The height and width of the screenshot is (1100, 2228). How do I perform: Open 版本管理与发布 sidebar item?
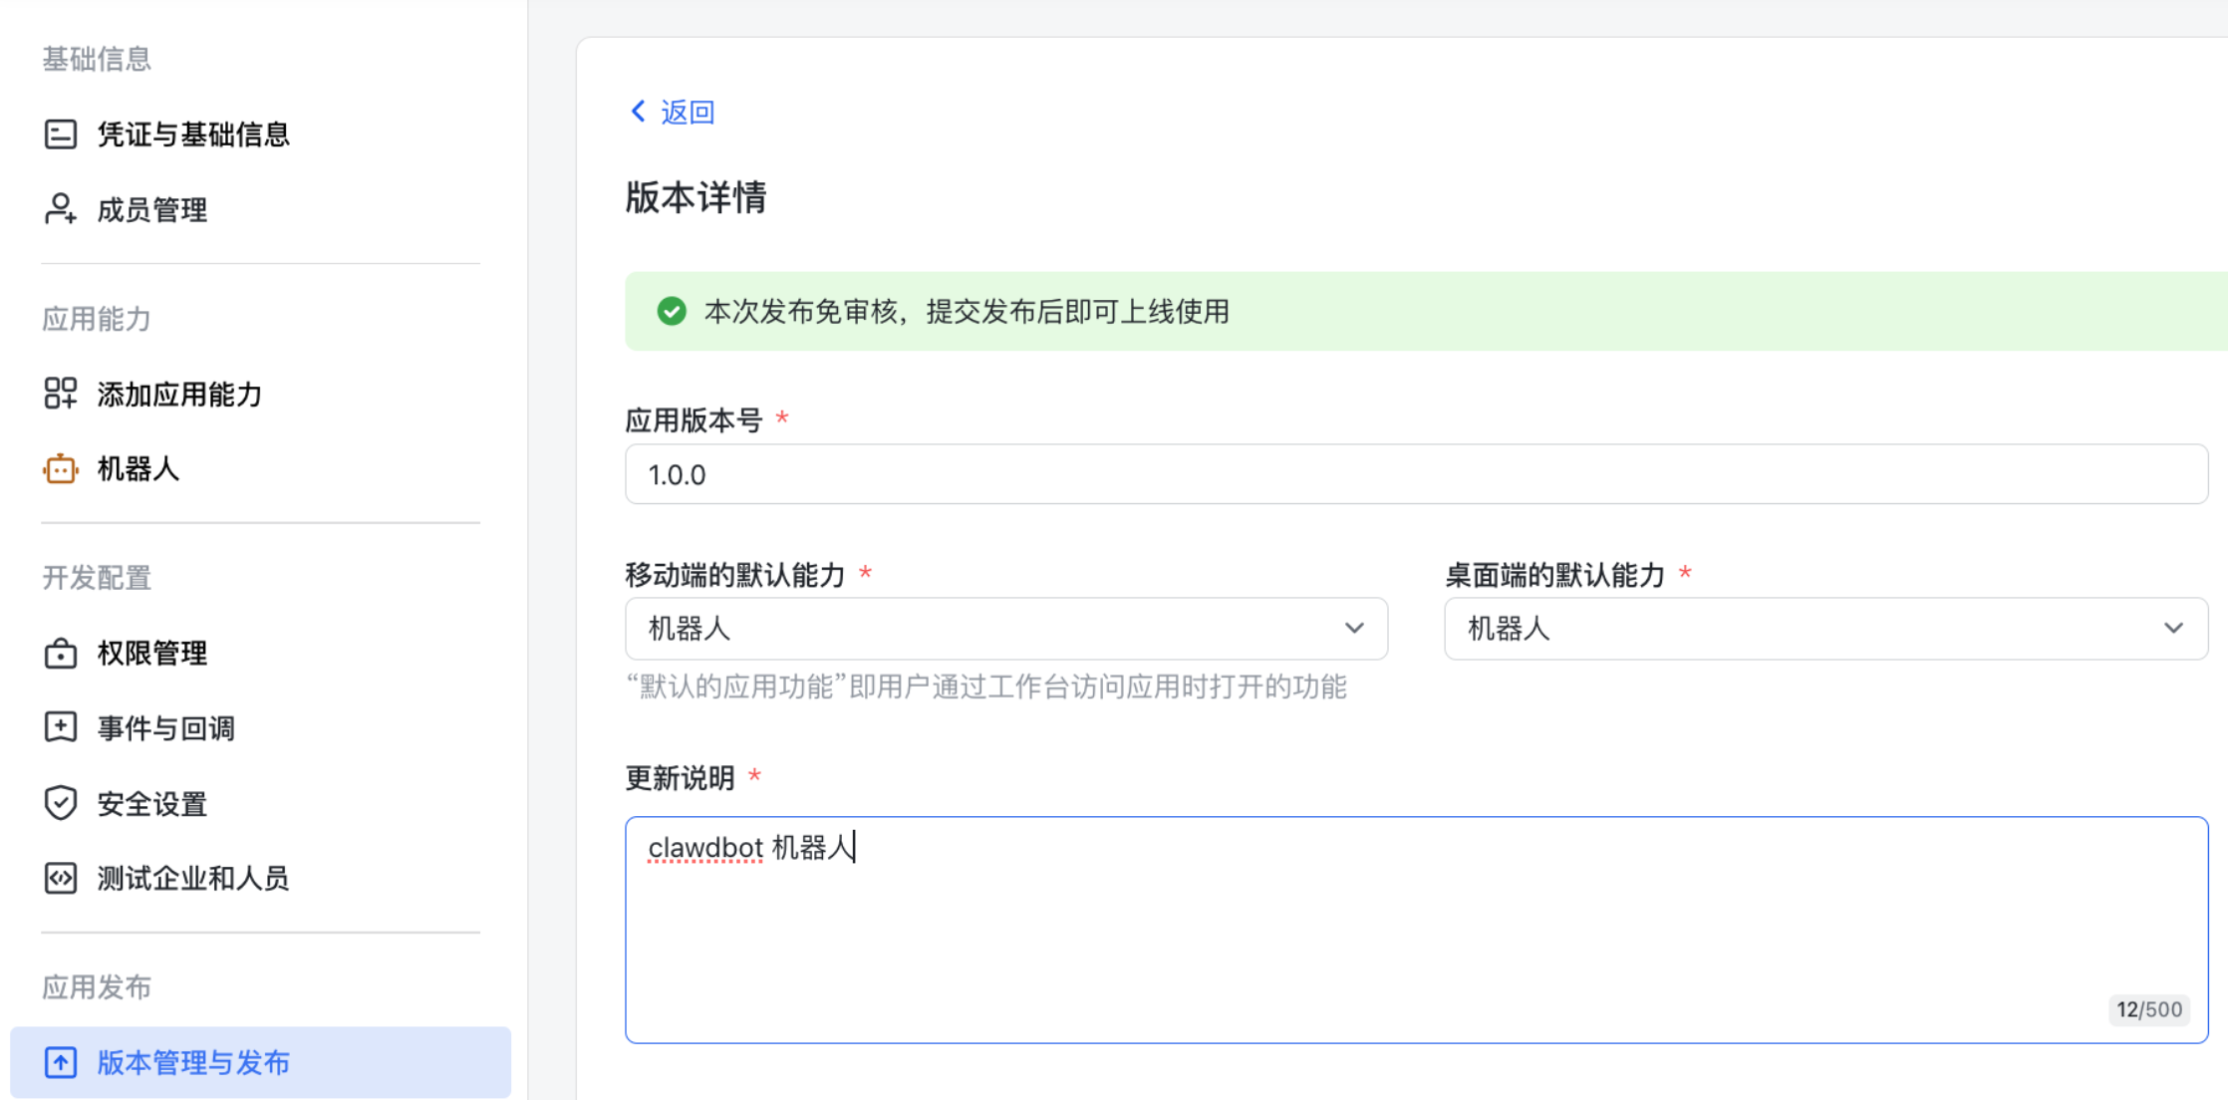click(x=193, y=1062)
